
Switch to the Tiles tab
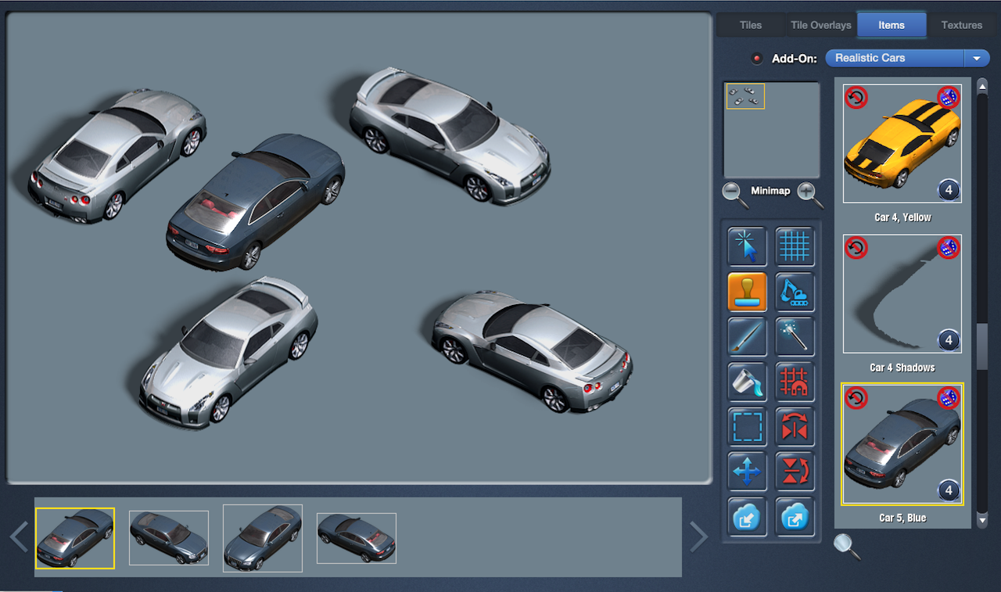[751, 25]
